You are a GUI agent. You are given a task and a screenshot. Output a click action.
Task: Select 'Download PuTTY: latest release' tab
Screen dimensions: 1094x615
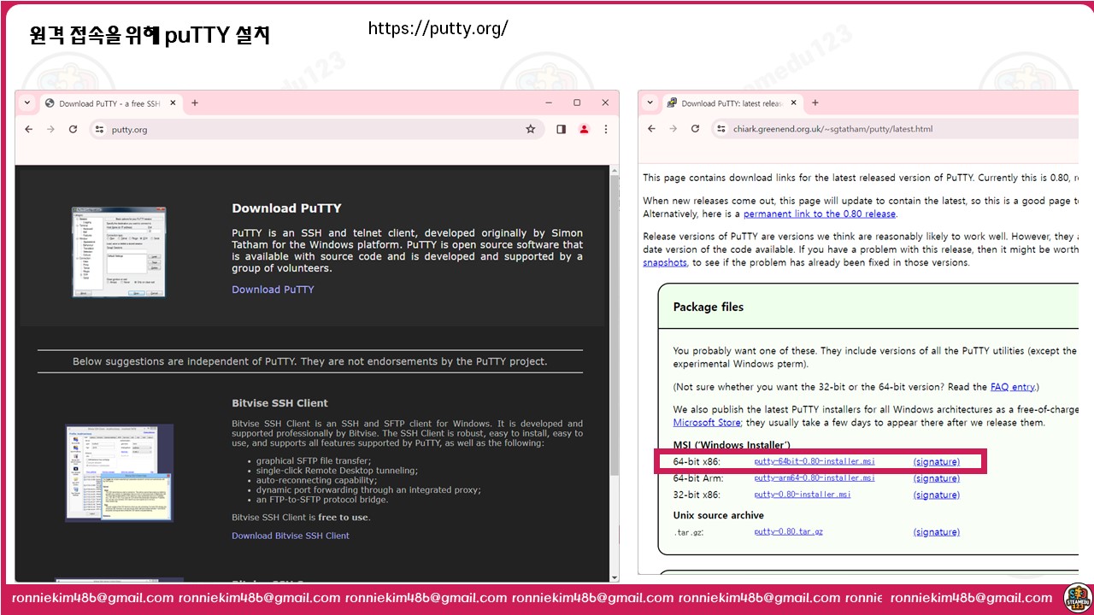732,103
